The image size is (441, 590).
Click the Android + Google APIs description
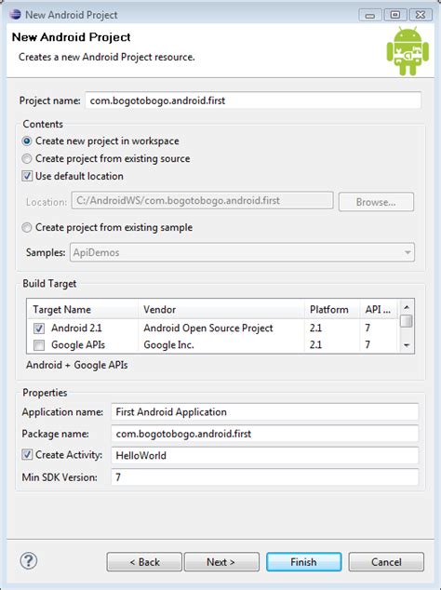(77, 365)
